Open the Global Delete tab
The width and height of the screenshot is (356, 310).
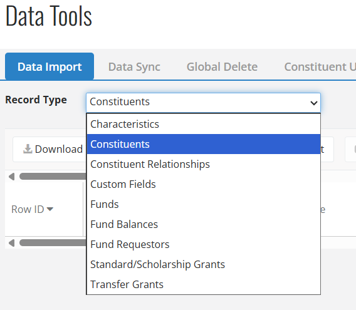[222, 67]
